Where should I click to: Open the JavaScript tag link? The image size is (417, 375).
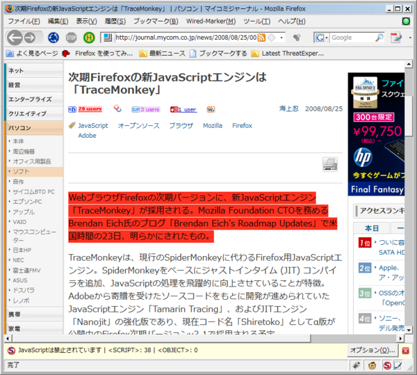coord(93,126)
